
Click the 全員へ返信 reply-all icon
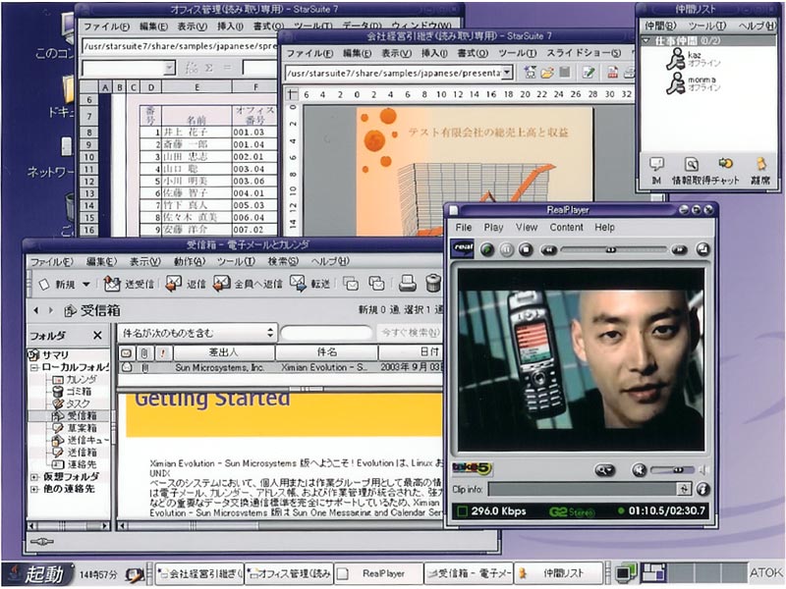coord(221,284)
